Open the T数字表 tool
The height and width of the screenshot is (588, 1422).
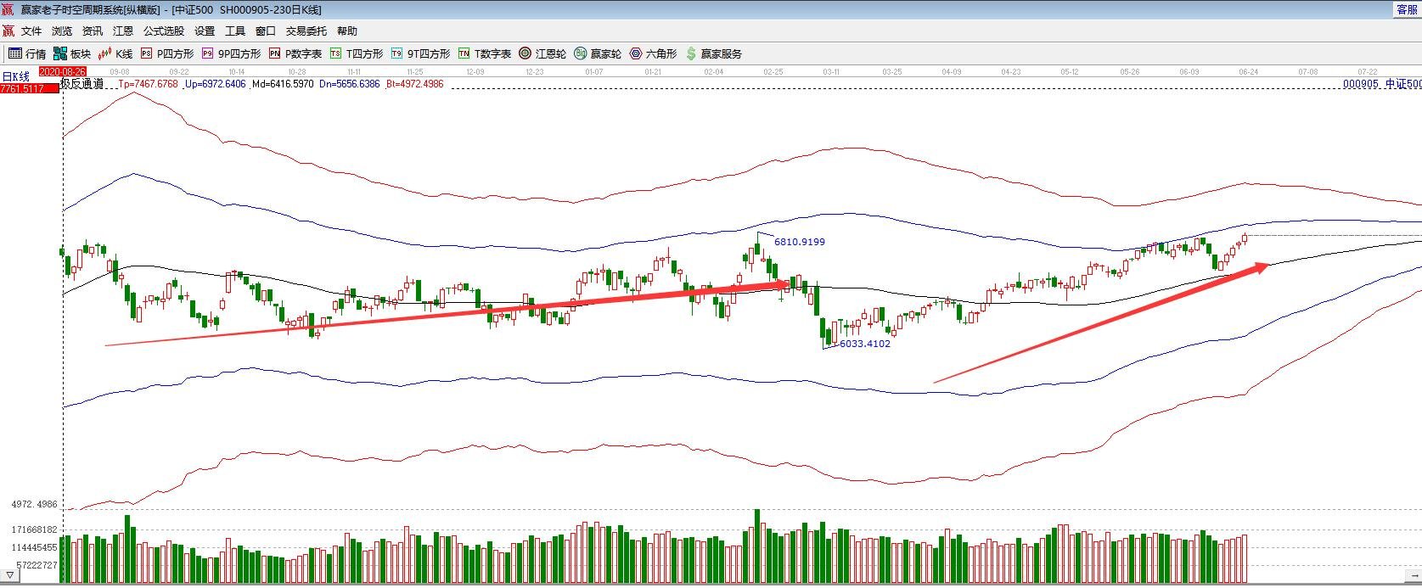point(485,53)
